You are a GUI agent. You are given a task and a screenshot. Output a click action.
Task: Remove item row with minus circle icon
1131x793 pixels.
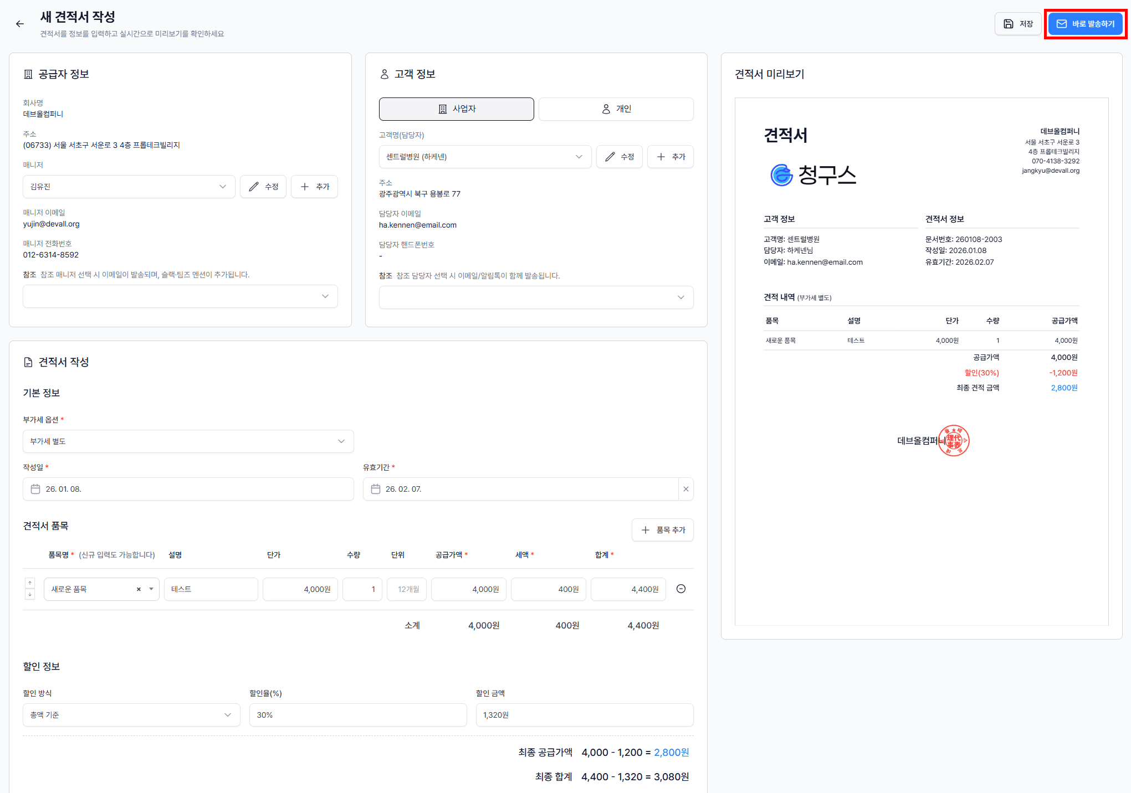tap(681, 589)
